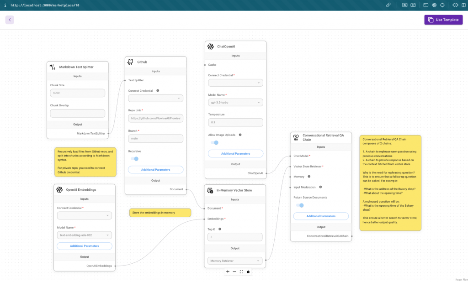Image resolution: width=468 pixels, height=282 pixels.
Task: Click info icon next to Top K
Action: [220, 229]
